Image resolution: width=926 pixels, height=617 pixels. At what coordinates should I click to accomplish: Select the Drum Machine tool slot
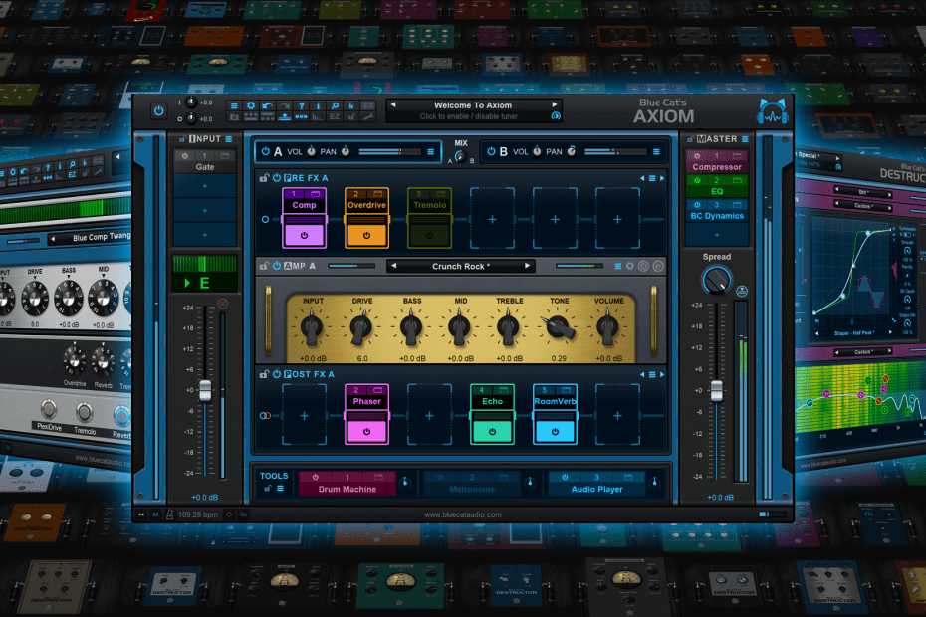[x=347, y=489]
